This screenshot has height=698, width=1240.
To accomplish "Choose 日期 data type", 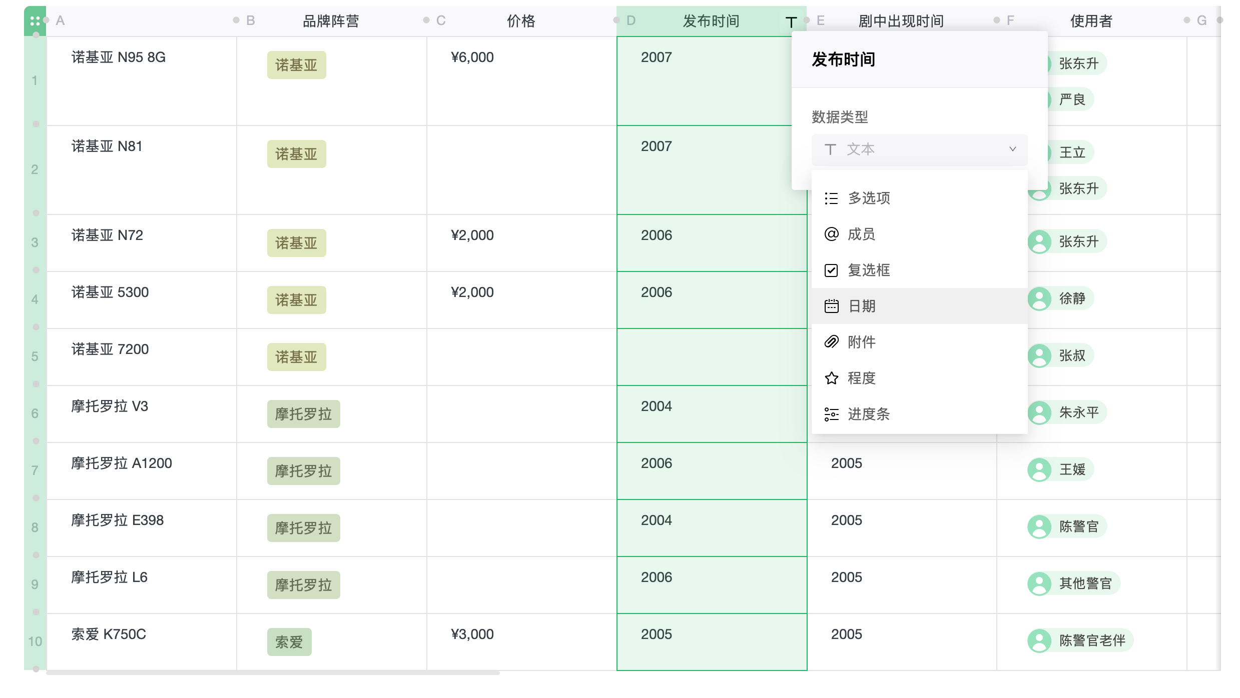I will (x=919, y=306).
